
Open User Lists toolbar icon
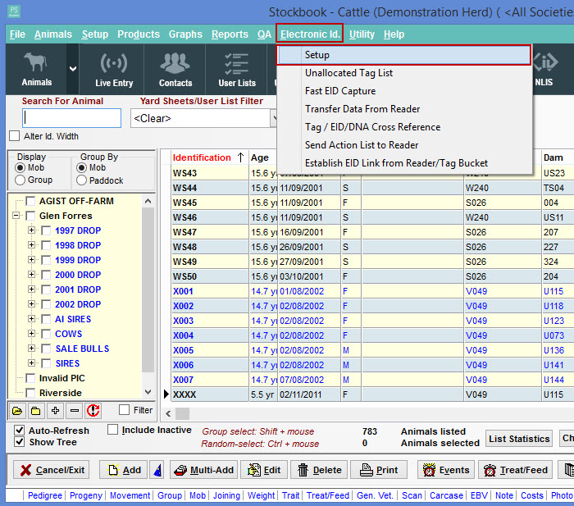coord(237,69)
